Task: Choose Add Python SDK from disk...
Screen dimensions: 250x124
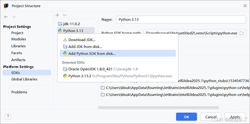Action: click(118, 54)
